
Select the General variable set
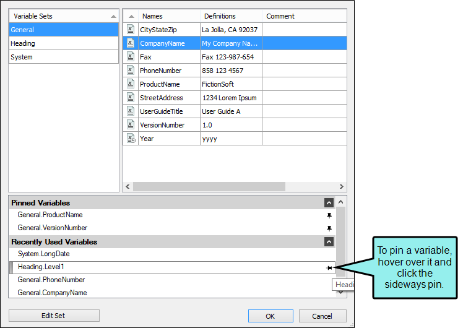[x=64, y=30]
